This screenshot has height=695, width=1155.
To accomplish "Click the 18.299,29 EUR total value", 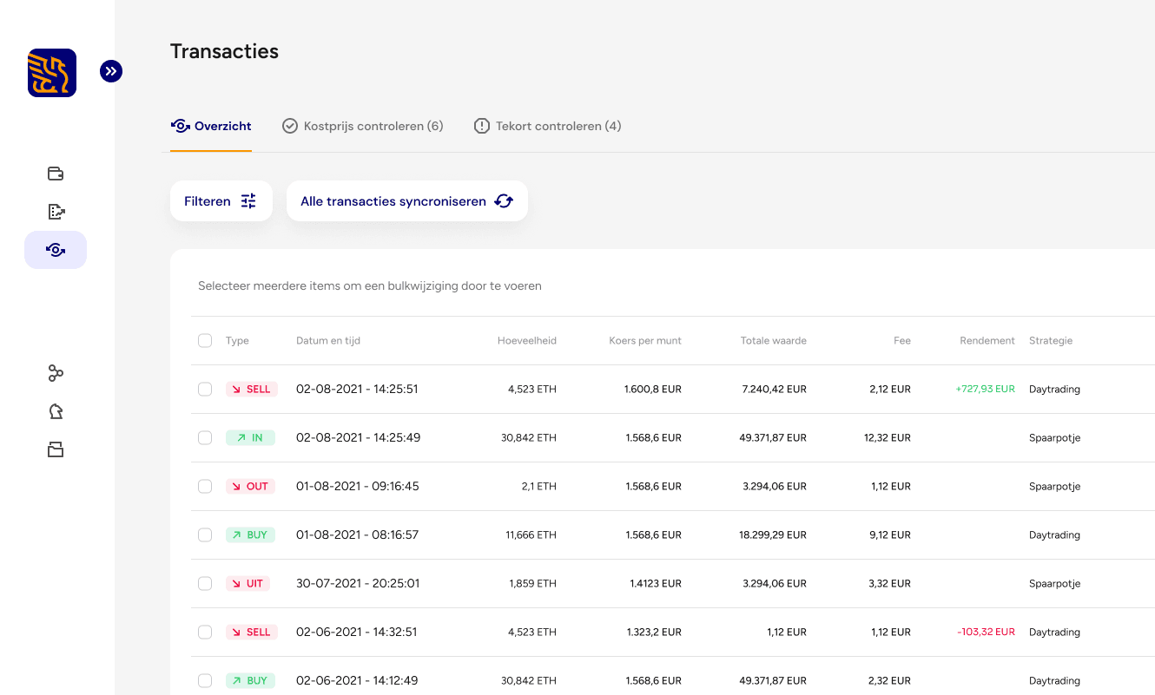I will 773,535.
